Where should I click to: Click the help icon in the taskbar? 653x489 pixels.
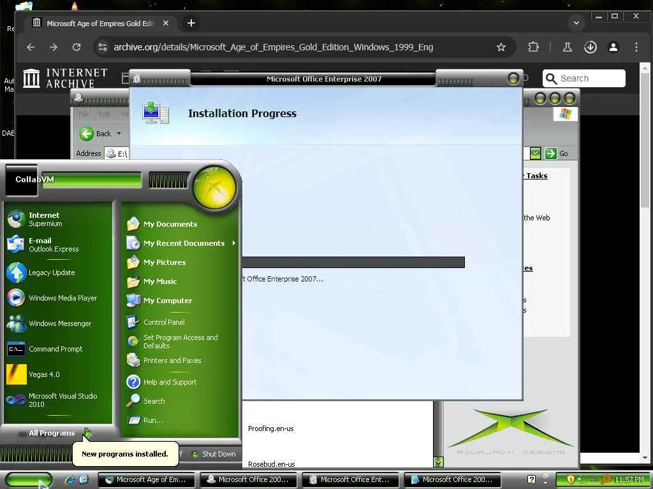(531, 479)
